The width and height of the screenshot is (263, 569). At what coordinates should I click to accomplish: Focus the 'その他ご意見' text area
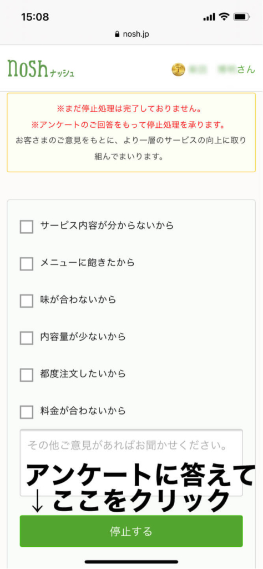pyautogui.click(x=131, y=462)
